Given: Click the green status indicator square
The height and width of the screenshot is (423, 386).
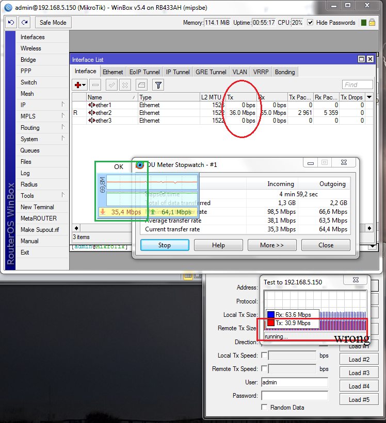Looking at the screenshot, I should [x=364, y=23].
